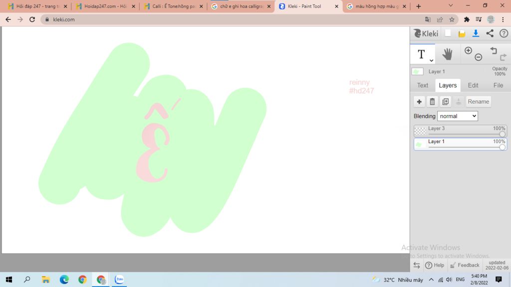The height and width of the screenshot is (287, 511).
Task: Click Layer 3 thumbnail
Action: coord(420,131)
